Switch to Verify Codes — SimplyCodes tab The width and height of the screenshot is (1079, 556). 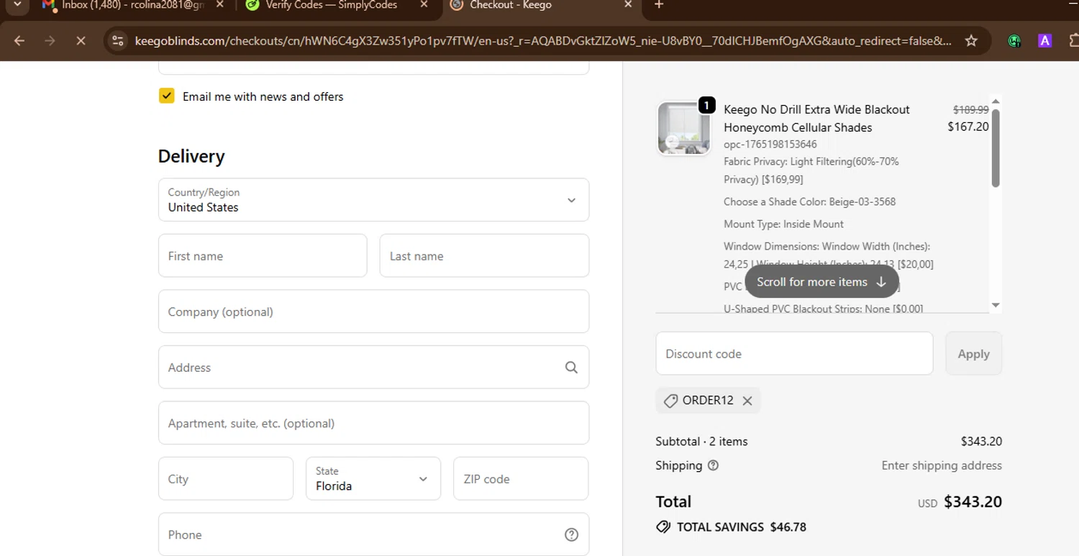point(331,5)
